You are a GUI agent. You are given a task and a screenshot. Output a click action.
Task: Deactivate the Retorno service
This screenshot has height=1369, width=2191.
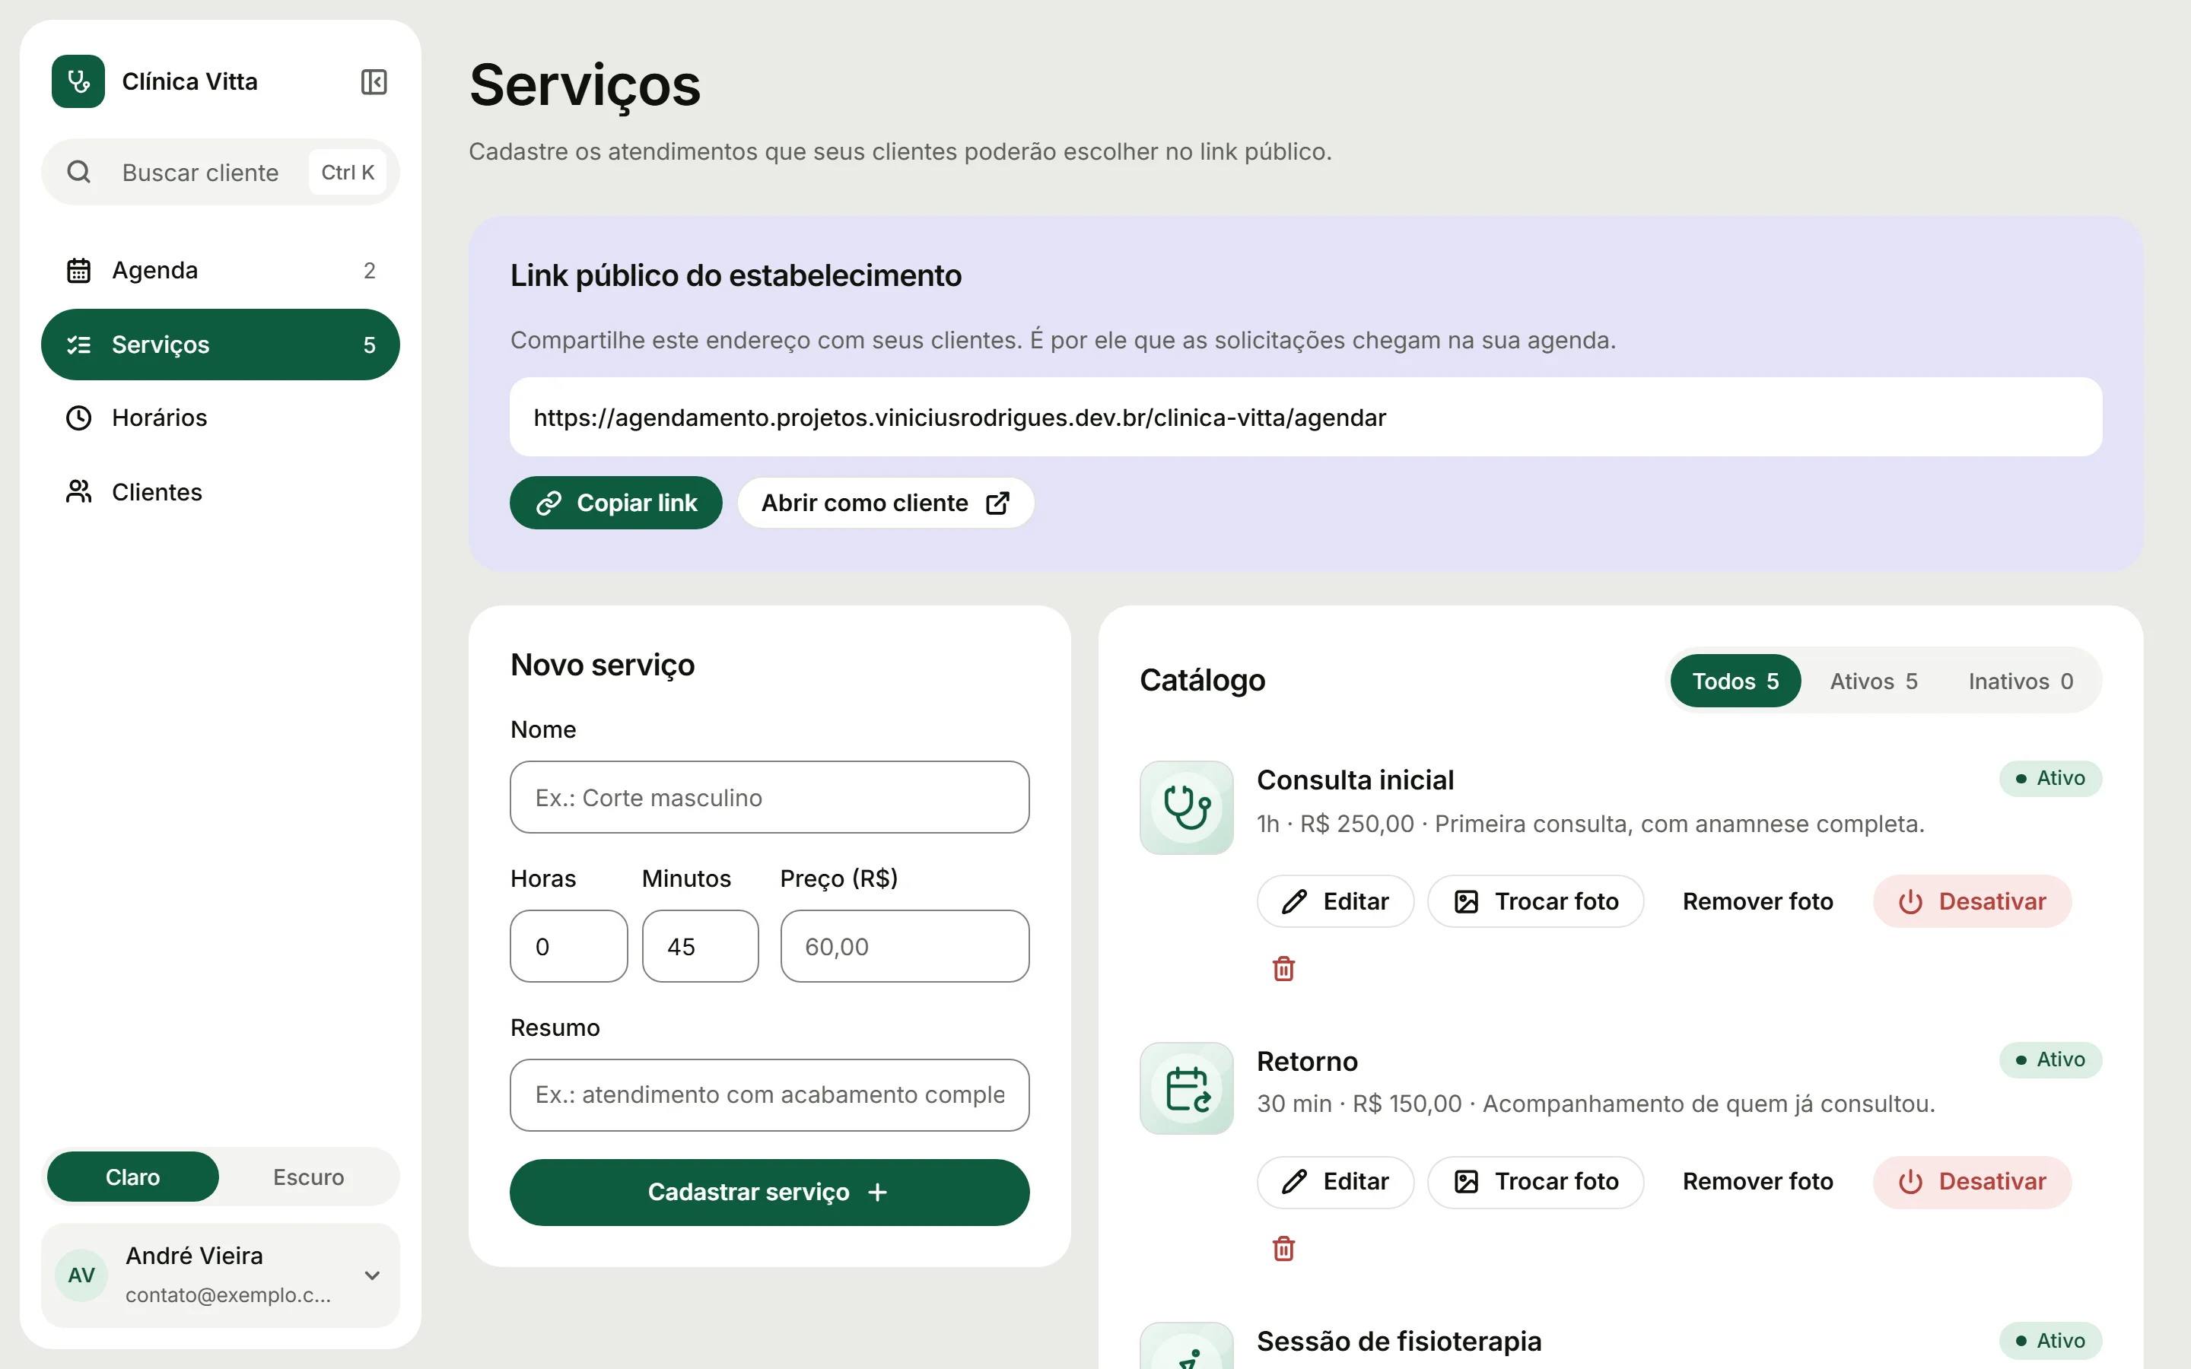click(x=1972, y=1182)
